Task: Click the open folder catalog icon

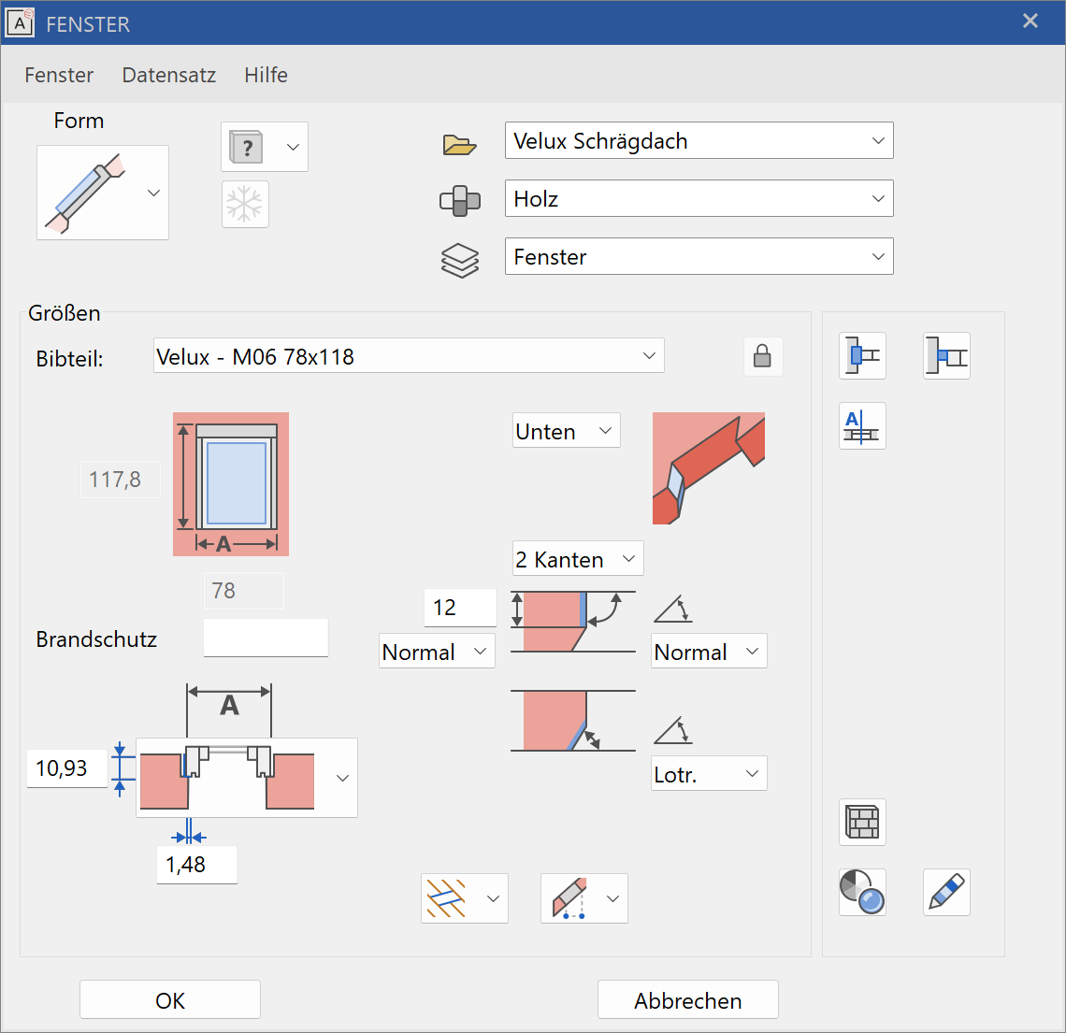Action: tap(459, 144)
